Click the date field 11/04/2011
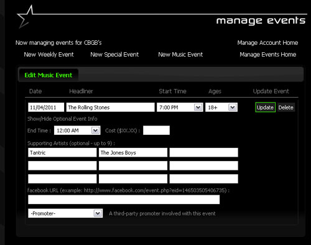The width and height of the screenshot is (311, 245). pyautogui.click(x=46, y=108)
